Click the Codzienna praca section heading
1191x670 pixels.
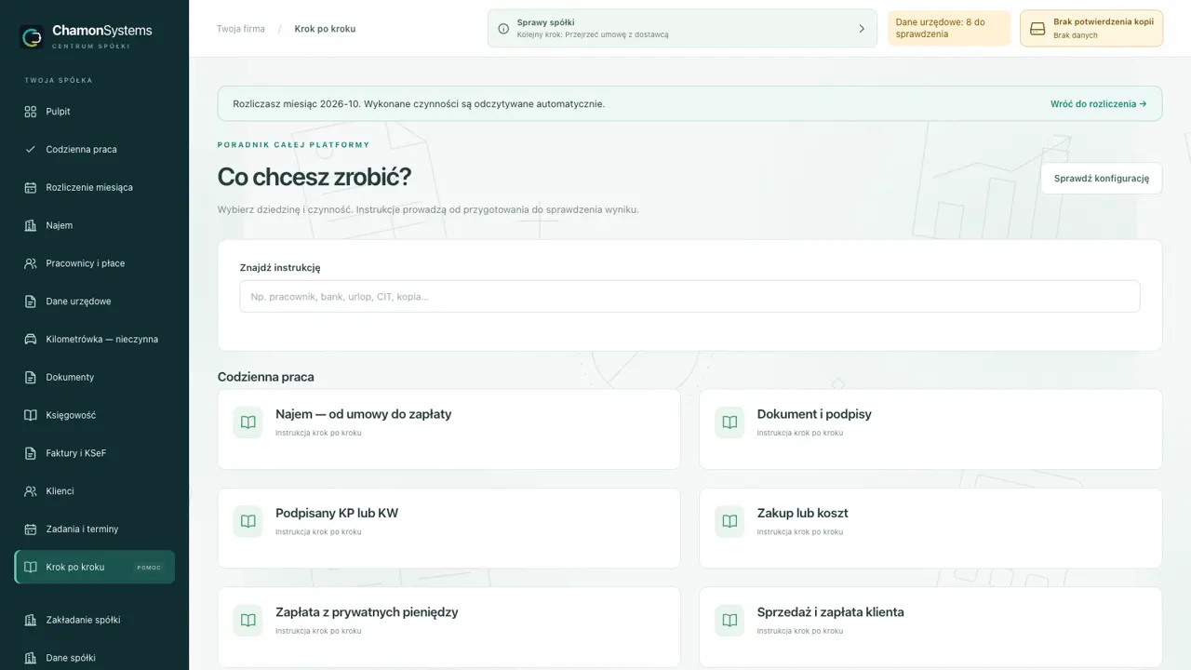[266, 377]
